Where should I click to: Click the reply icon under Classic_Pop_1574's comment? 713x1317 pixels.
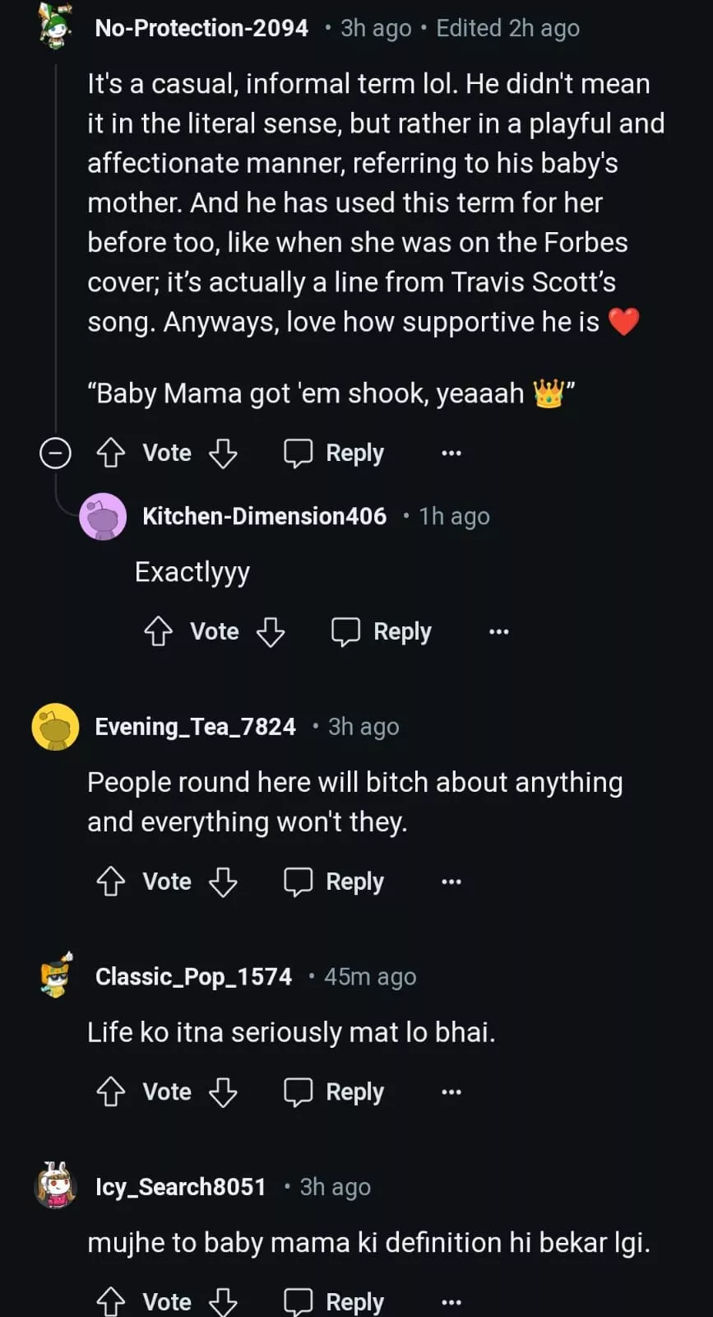click(x=299, y=1092)
